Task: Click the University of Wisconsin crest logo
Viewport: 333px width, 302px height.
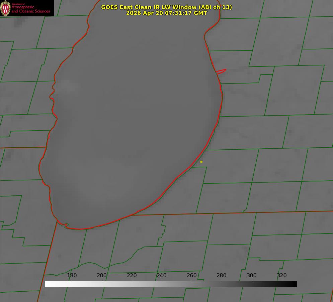Action: tap(5, 8)
